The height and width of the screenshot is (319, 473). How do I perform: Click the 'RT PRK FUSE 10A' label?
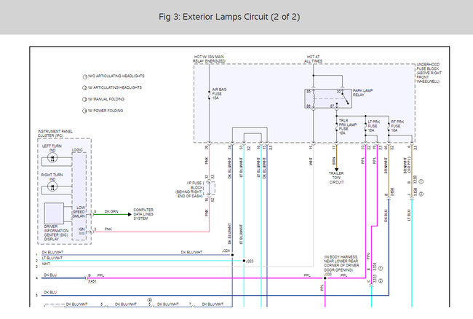[x=397, y=126]
